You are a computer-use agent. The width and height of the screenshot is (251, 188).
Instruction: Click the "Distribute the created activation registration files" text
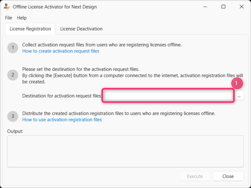73,113
